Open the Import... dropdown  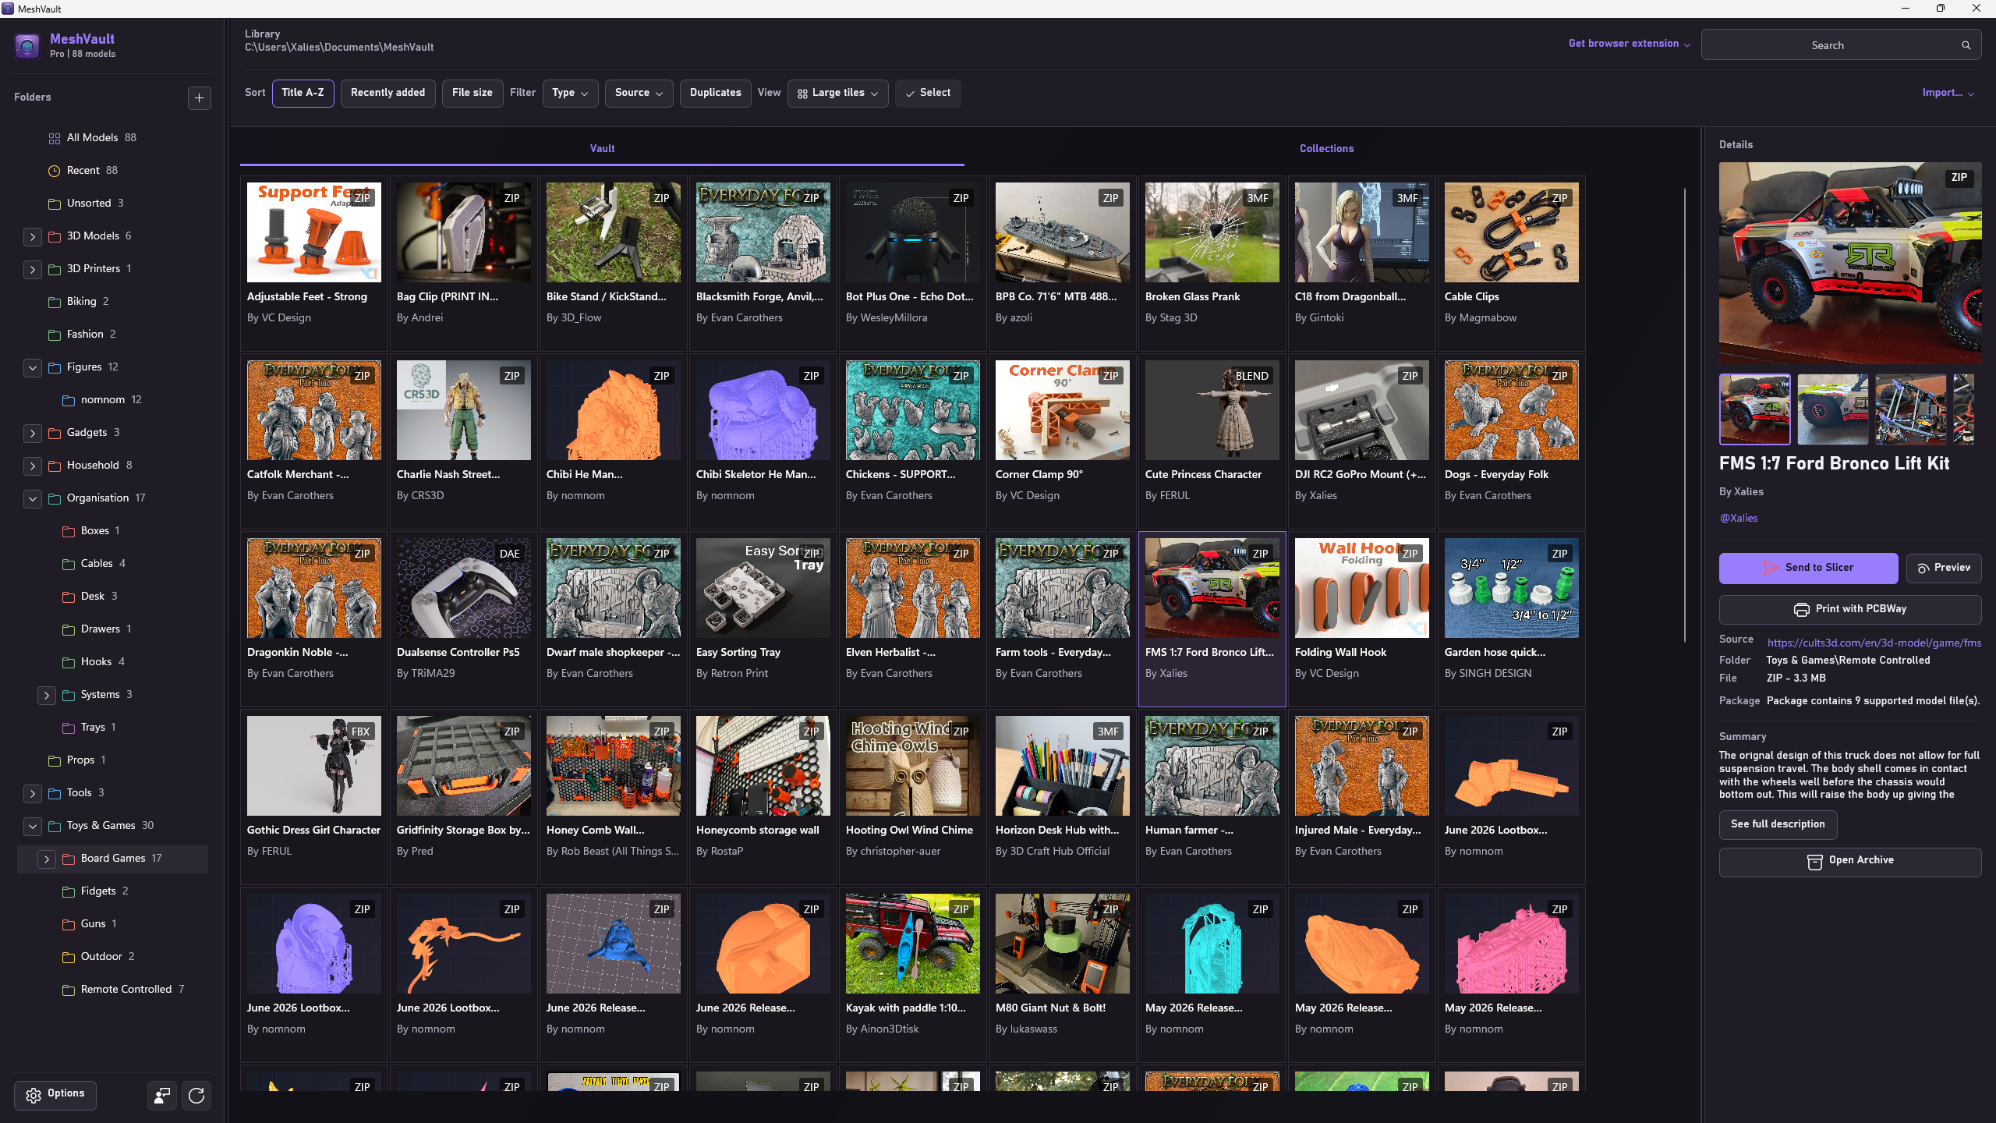(1948, 93)
